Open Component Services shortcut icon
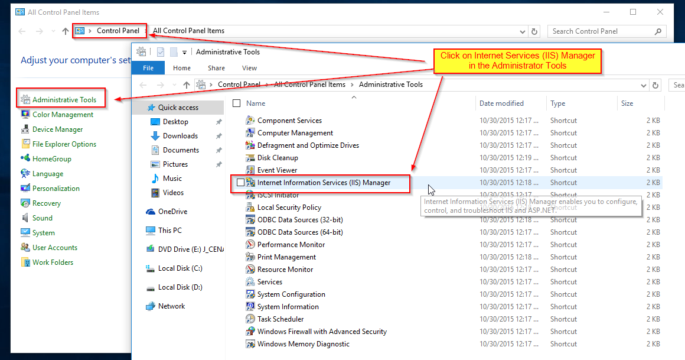Viewport: 685px width, 360px height. point(250,120)
